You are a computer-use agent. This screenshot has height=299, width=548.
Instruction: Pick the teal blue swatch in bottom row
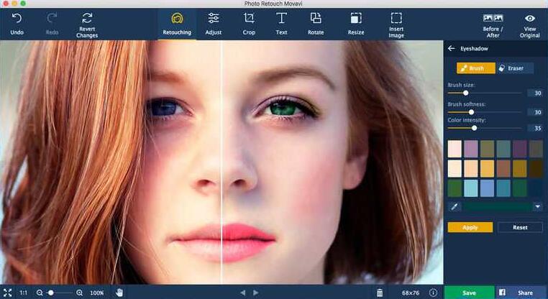[x=503, y=188]
